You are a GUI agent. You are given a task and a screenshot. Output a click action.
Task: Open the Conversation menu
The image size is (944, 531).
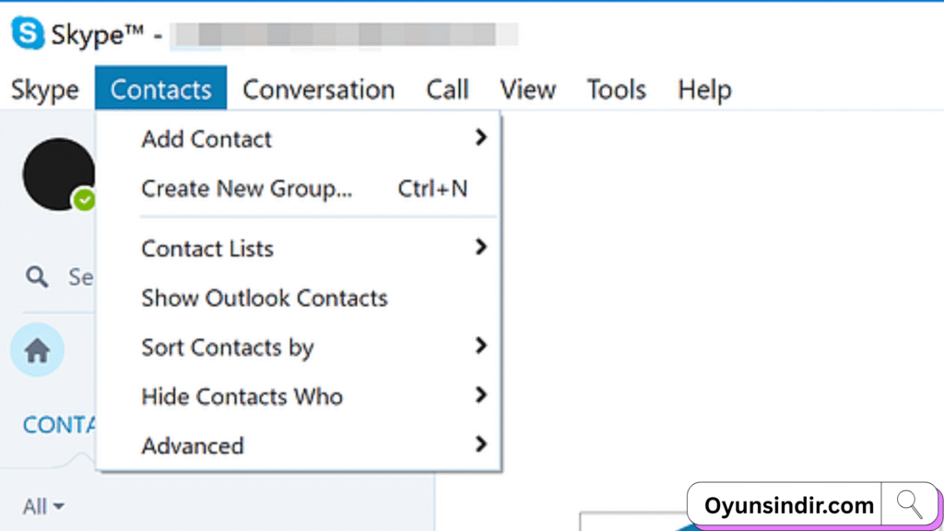tap(318, 89)
